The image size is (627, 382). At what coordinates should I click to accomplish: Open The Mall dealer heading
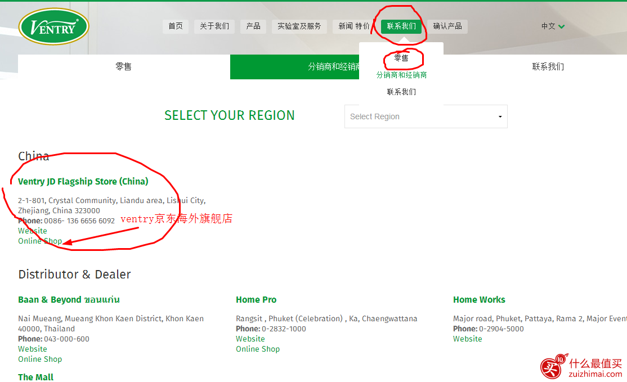(x=35, y=377)
